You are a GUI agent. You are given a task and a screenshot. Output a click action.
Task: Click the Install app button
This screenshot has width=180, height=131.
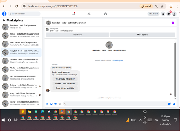[146, 6]
